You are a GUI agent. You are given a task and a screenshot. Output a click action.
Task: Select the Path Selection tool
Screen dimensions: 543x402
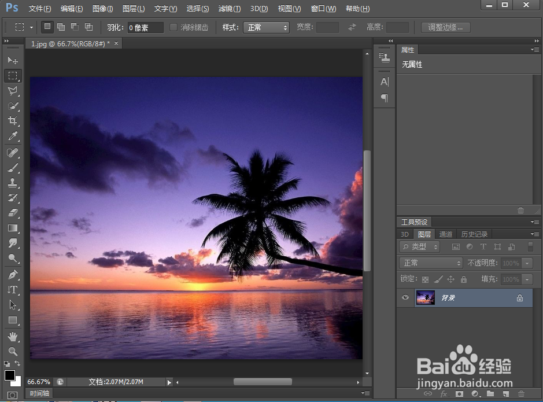pos(13,305)
